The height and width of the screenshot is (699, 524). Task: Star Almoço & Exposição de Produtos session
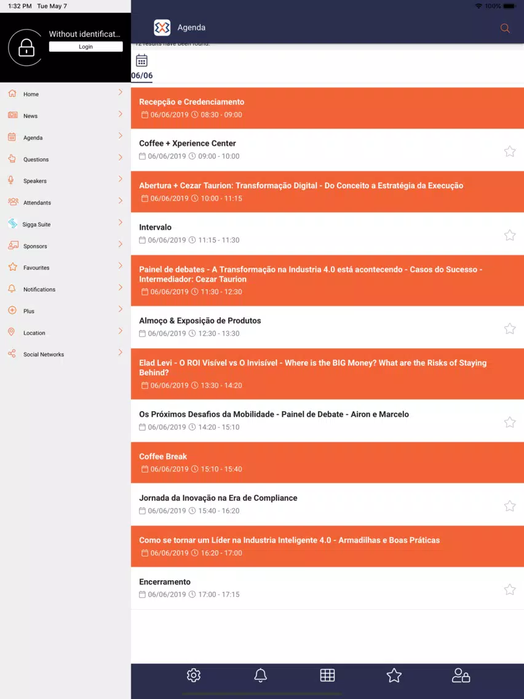[510, 329]
